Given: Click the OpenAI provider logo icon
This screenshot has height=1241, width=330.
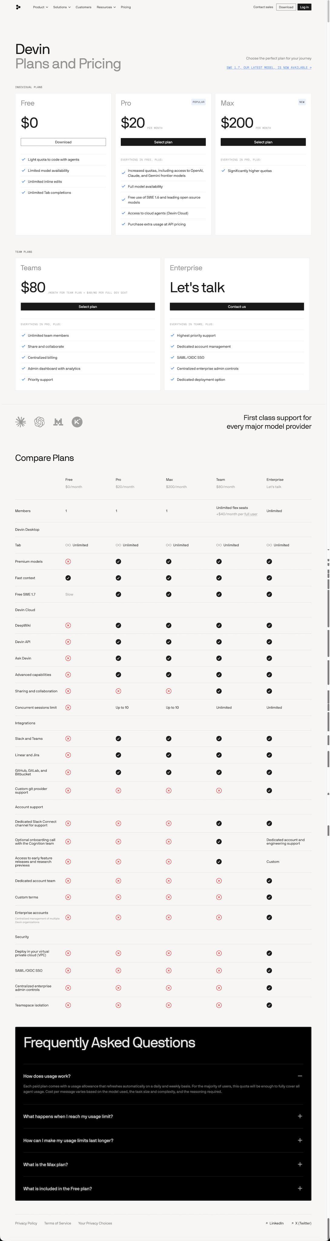Looking at the screenshot, I should pos(39,422).
